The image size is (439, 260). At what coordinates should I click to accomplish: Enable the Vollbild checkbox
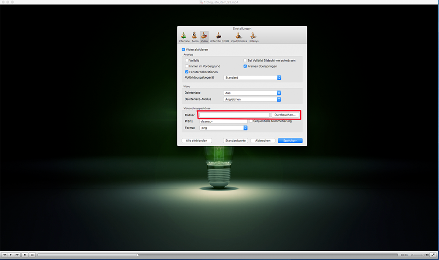point(187,60)
